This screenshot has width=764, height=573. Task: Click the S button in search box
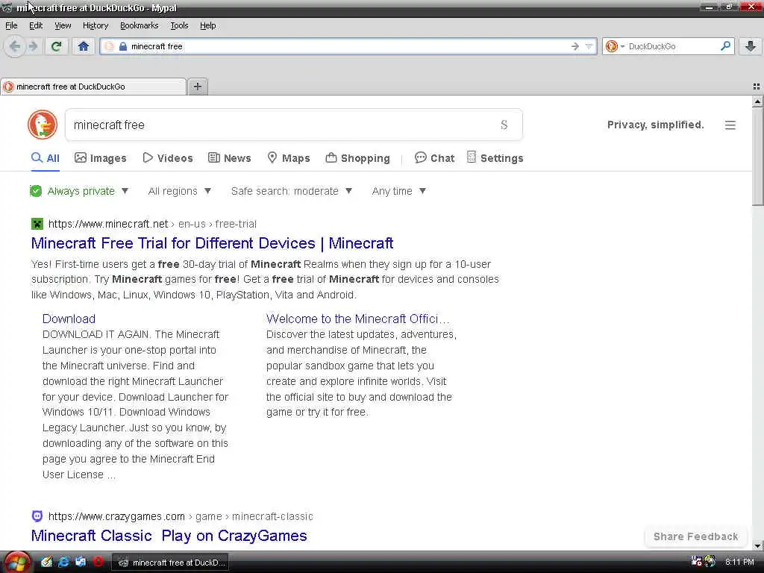(504, 125)
